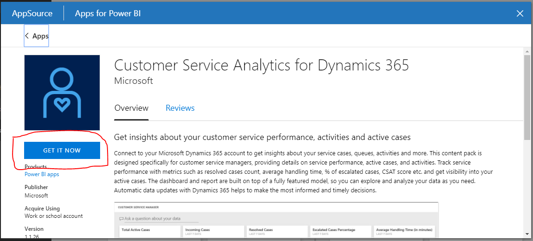Click the vertical scrollbar thumb

(527, 97)
